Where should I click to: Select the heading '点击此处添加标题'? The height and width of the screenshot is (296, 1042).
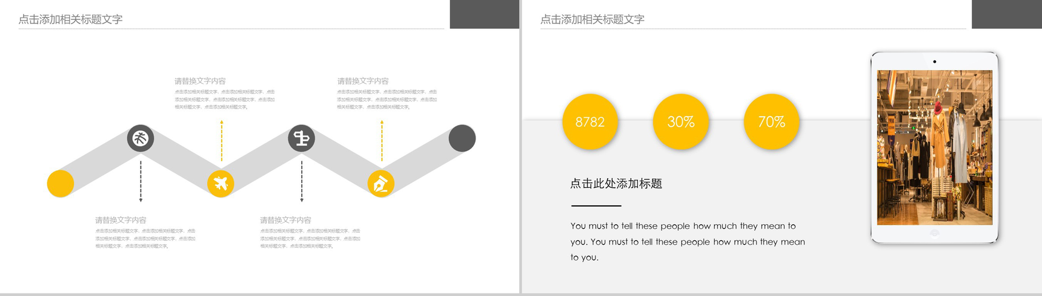pyautogui.click(x=616, y=184)
